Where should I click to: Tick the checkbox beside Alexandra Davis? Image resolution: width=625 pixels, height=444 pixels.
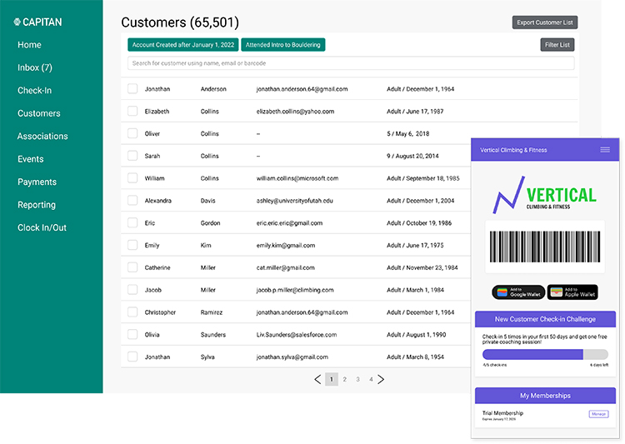click(x=132, y=200)
